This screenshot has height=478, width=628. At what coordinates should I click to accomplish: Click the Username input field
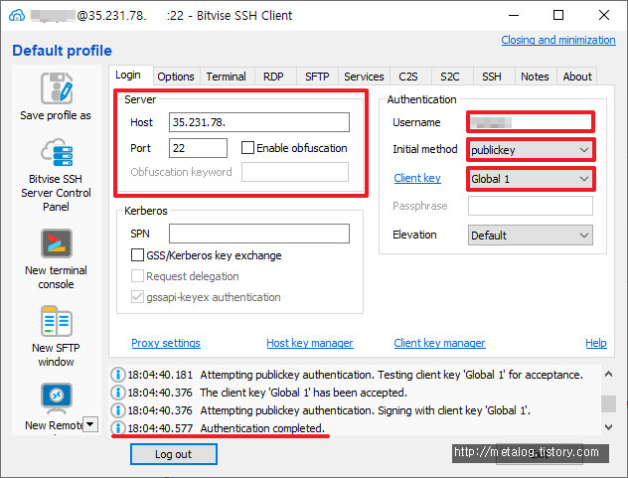531,122
